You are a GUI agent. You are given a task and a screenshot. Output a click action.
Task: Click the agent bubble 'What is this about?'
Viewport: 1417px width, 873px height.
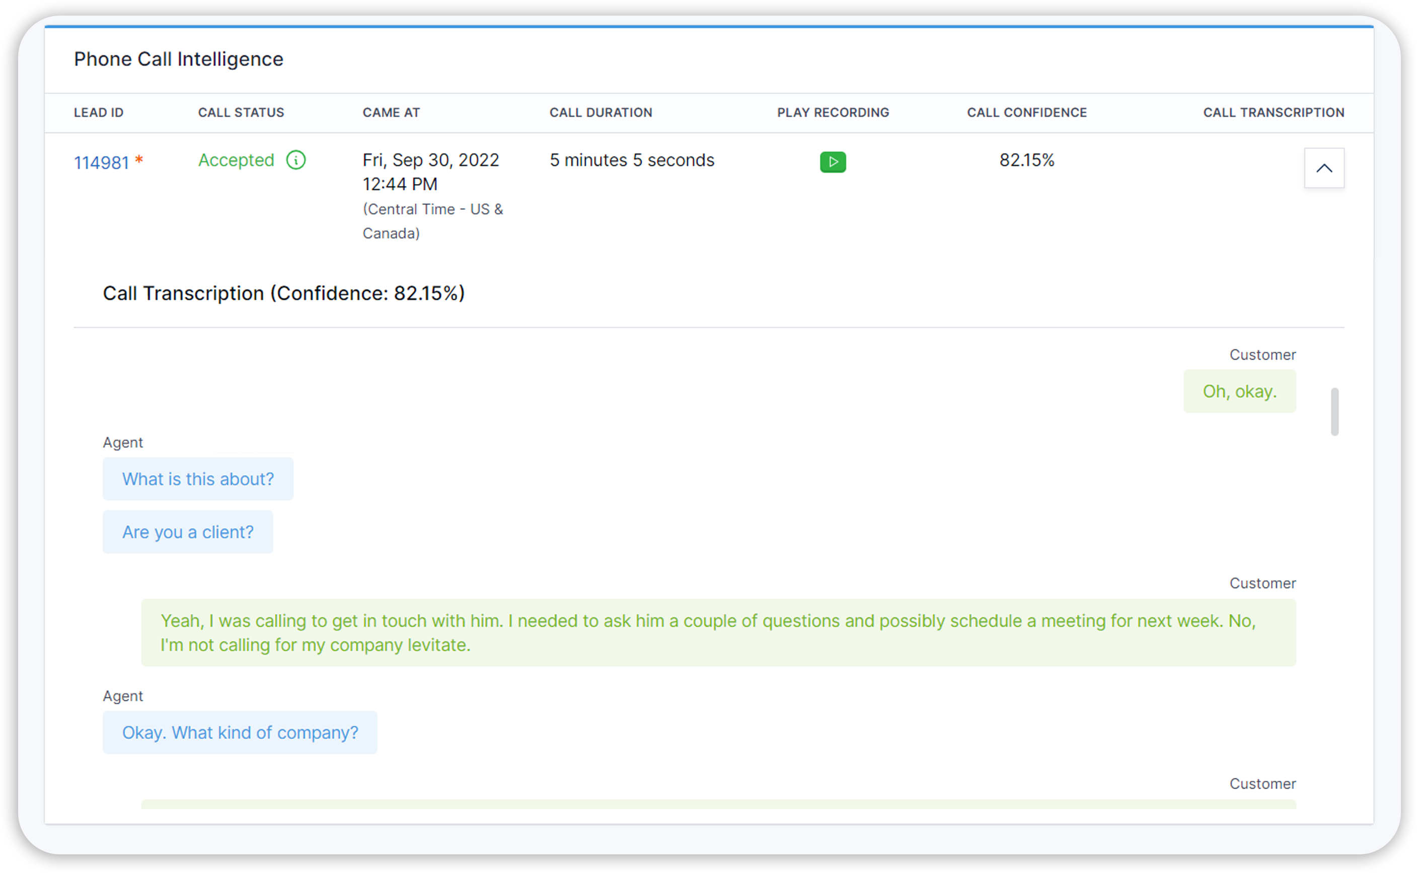(x=197, y=479)
